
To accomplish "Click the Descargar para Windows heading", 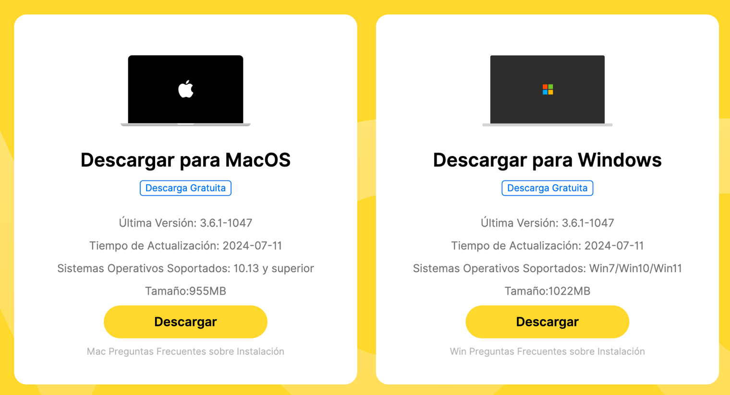I will (x=547, y=160).
